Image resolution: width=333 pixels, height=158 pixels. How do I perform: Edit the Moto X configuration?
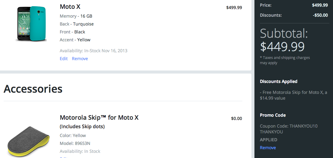pos(64,59)
